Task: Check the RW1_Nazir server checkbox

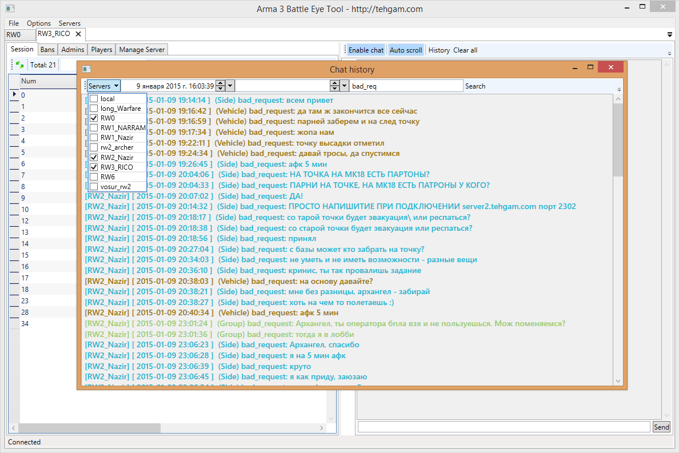Action: point(94,138)
